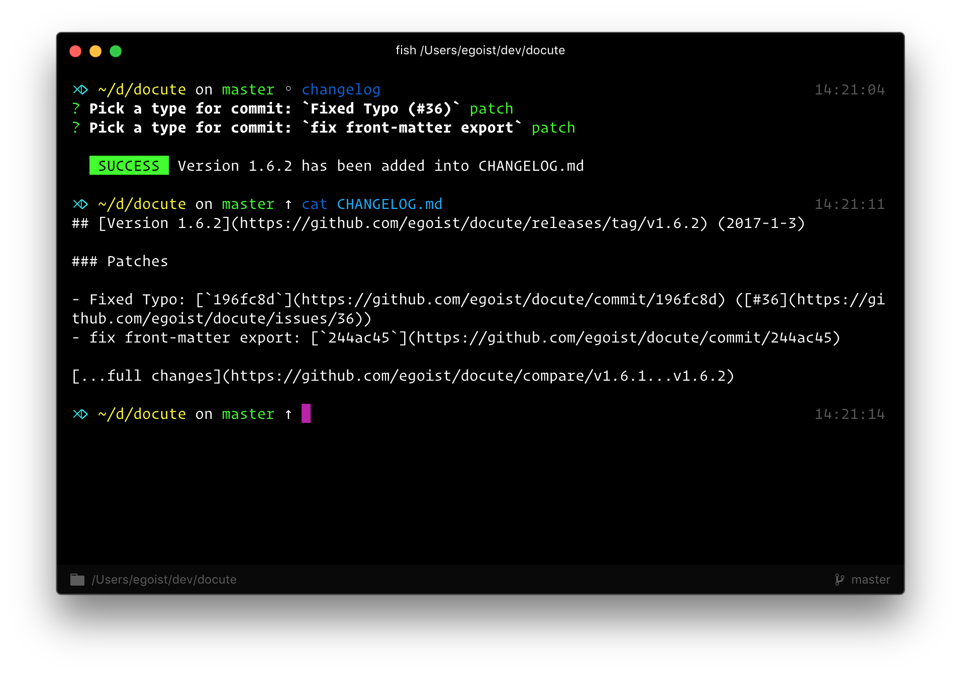Image resolution: width=961 pixels, height=675 pixels.
Task: Click the yellow minimize window button
Action: 95,51
